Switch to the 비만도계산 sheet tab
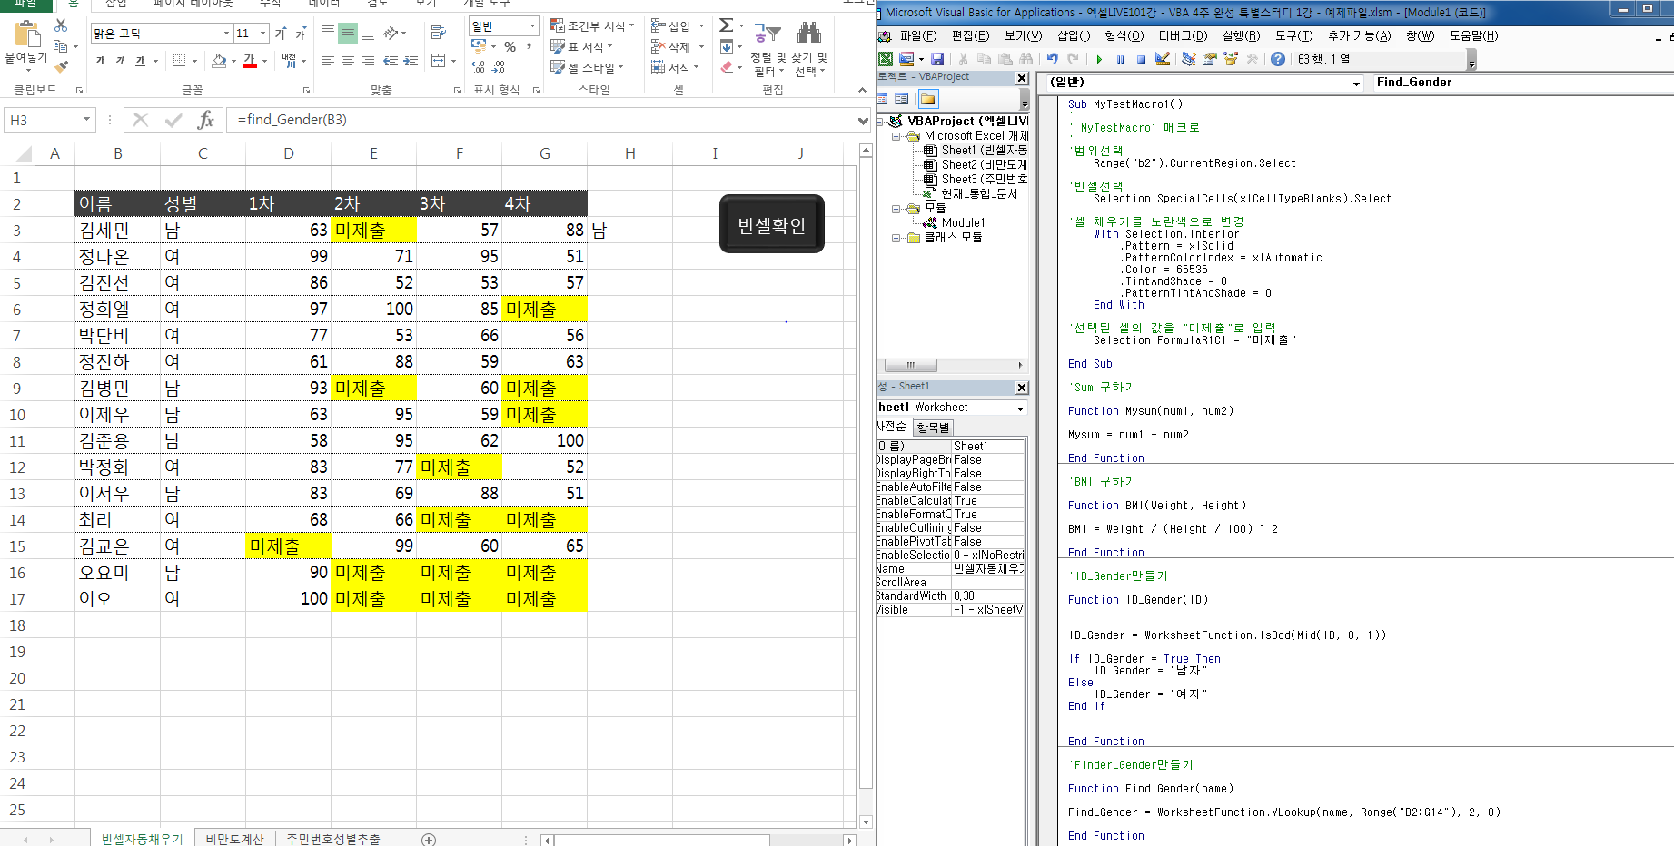This screenshot has width=1674, height=846. pos(234,839)
